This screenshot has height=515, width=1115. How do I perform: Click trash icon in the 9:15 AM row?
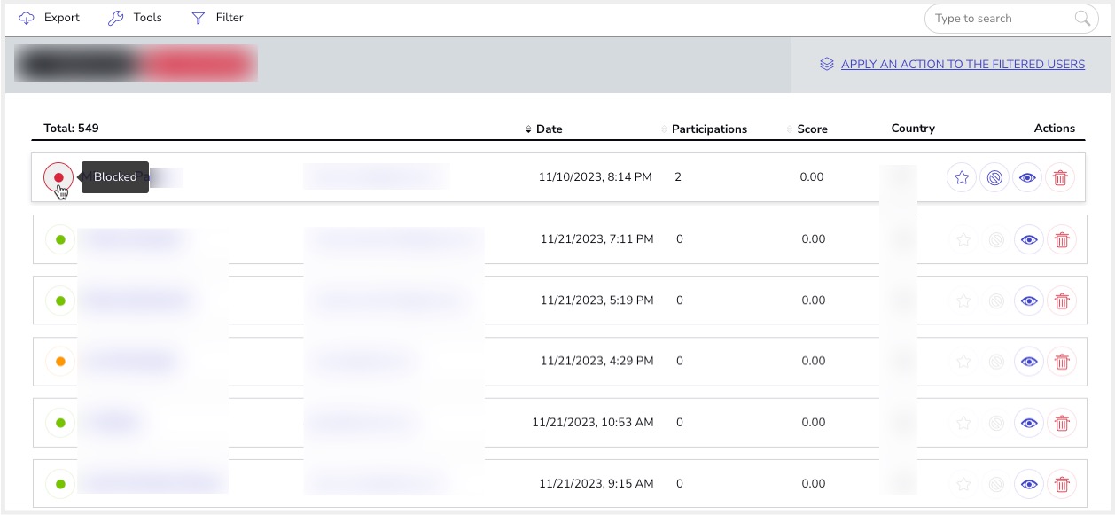tap(1061, 484)
